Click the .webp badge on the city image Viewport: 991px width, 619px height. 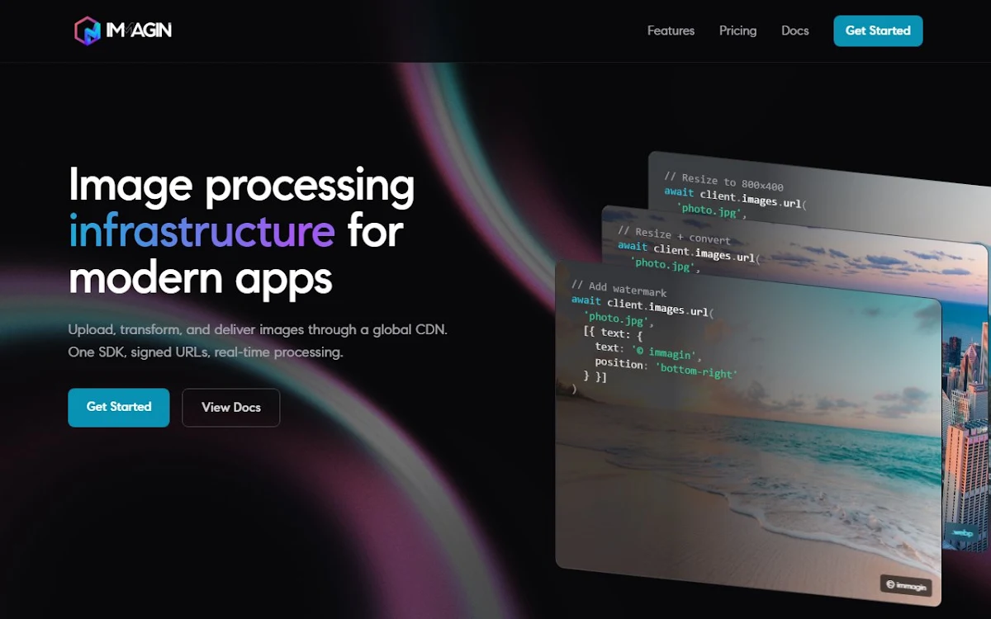[x=960, y=533]
